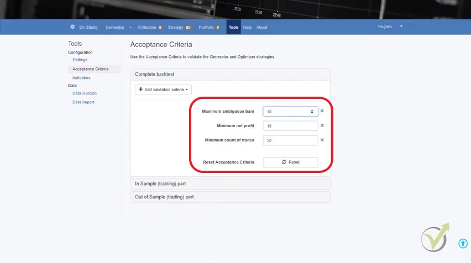
Task: Collapse the Complete backtest section
Action: point(230,74)
